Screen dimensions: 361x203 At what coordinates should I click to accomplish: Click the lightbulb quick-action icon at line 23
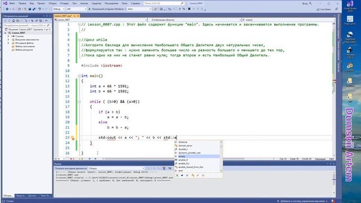(73, 138)
